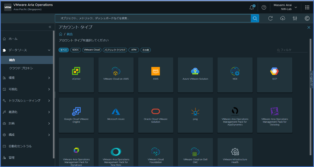Screen dimensions: 314x167
Task: Select the NSX account type card
Action: click(235, 75)
